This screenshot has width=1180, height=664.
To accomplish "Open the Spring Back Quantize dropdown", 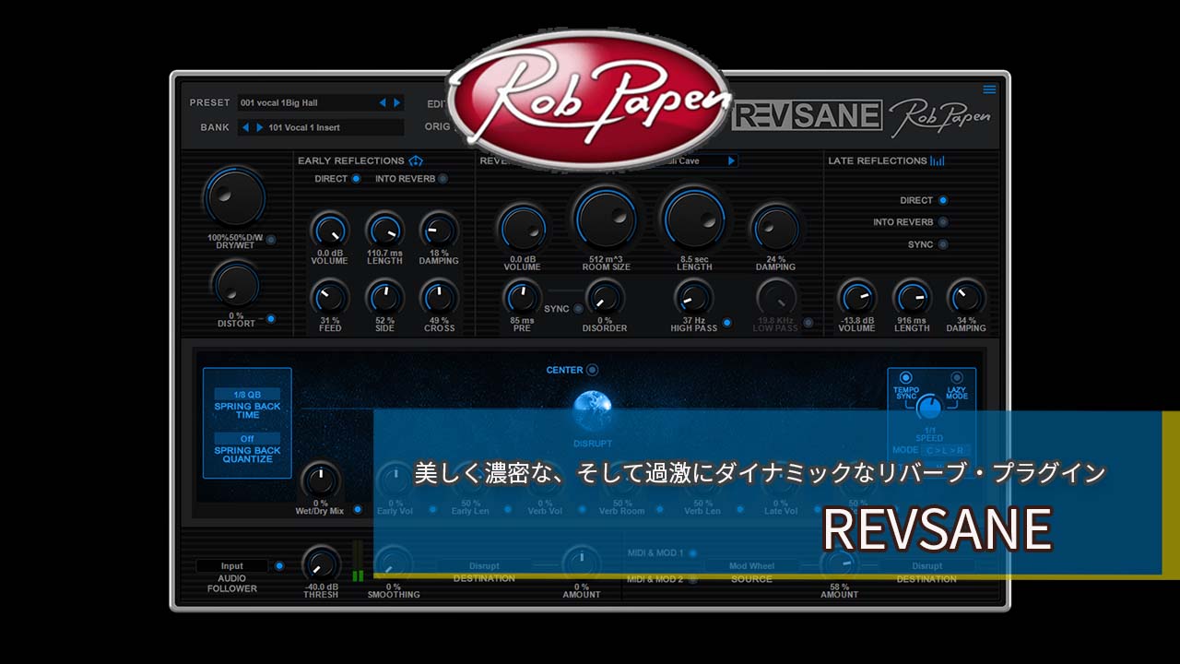I will pos(247,439).
